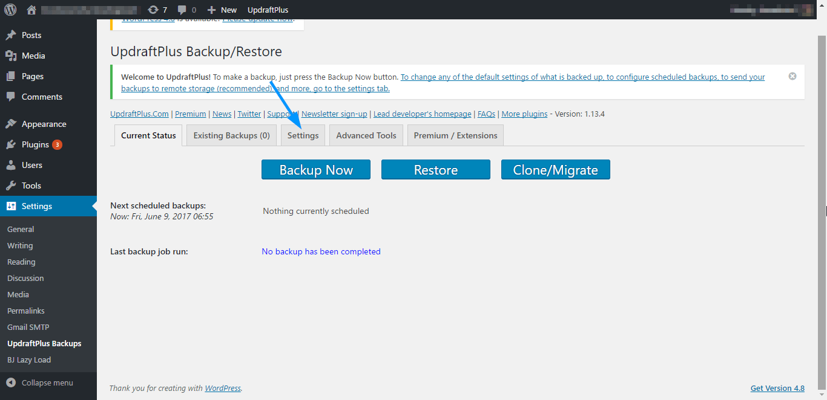Open the updates icon showing 7
Image resolution: width=827 pixels, height=400 pixels.
click(x=153, y=10)
